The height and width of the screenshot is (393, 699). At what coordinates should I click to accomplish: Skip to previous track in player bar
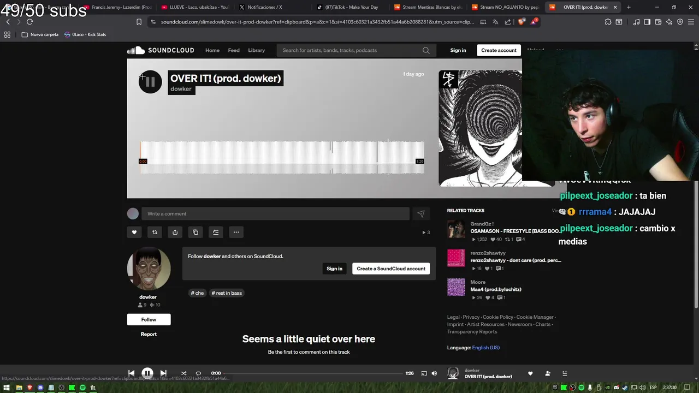[x=132, y=373]
